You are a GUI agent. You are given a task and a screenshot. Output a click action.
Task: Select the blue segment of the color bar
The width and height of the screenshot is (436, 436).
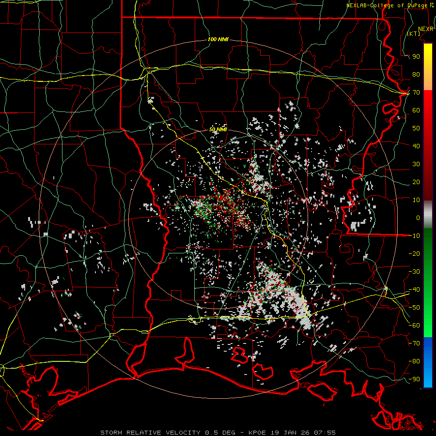(x=428, y=362)
